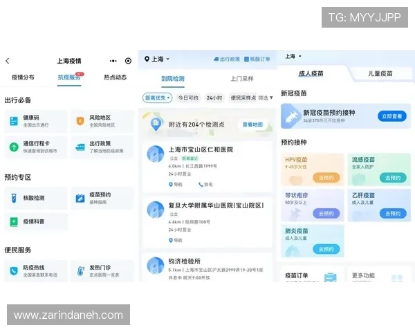Switch to the 到院检测 tab

[173, 79]
